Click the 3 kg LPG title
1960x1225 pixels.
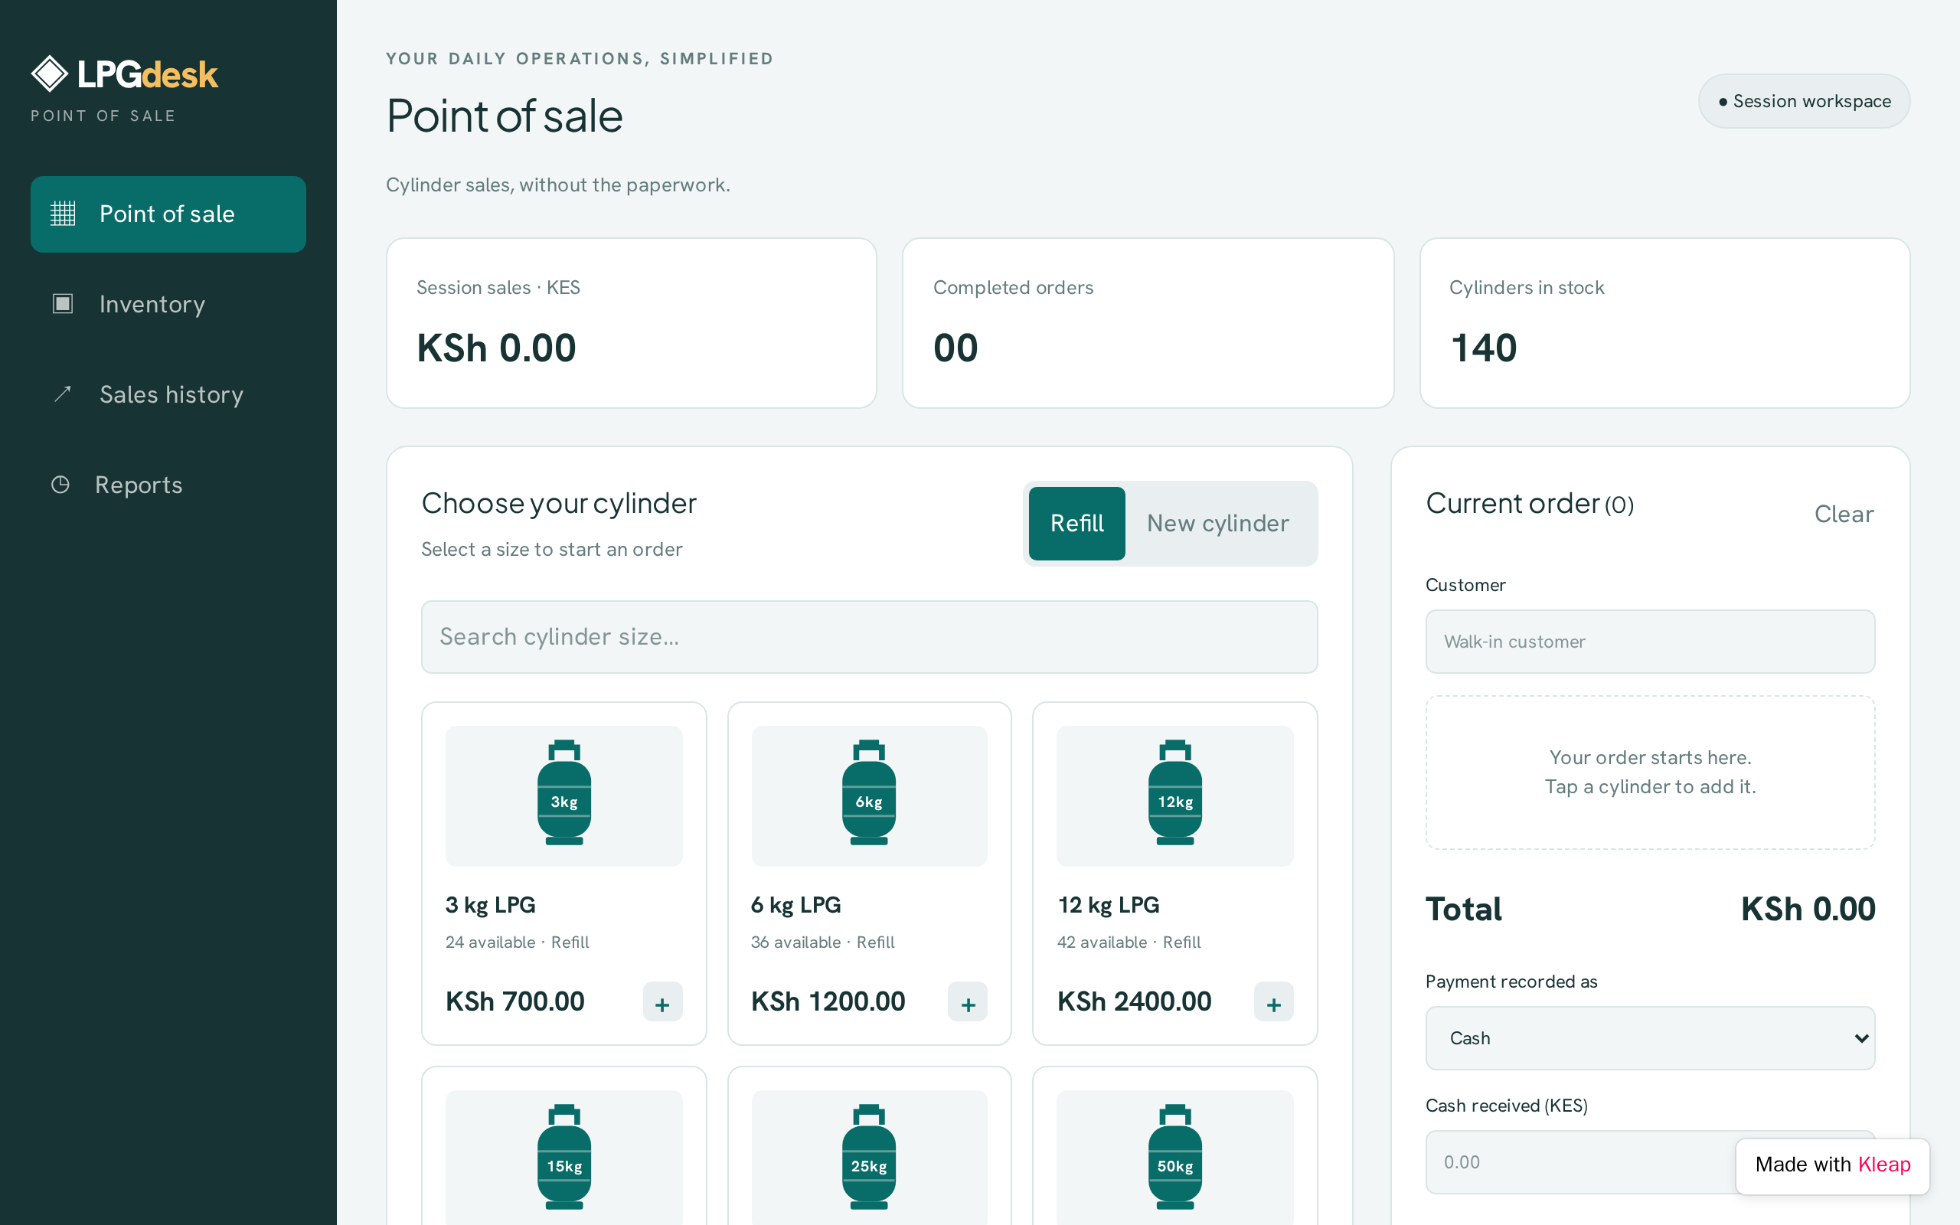click(x=490, y=905)
